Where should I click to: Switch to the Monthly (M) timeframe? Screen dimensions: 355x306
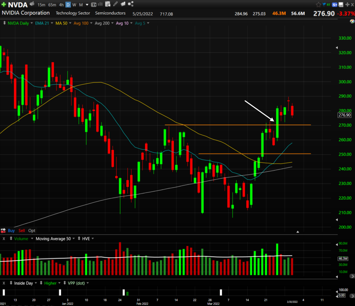[81, 5]
